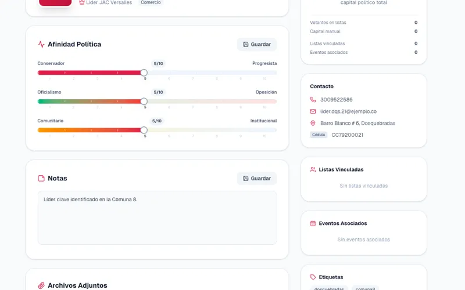Click the 5/10 badge for Comunitario slider
The image size is (465, 290).
click(x=157, y=121)
